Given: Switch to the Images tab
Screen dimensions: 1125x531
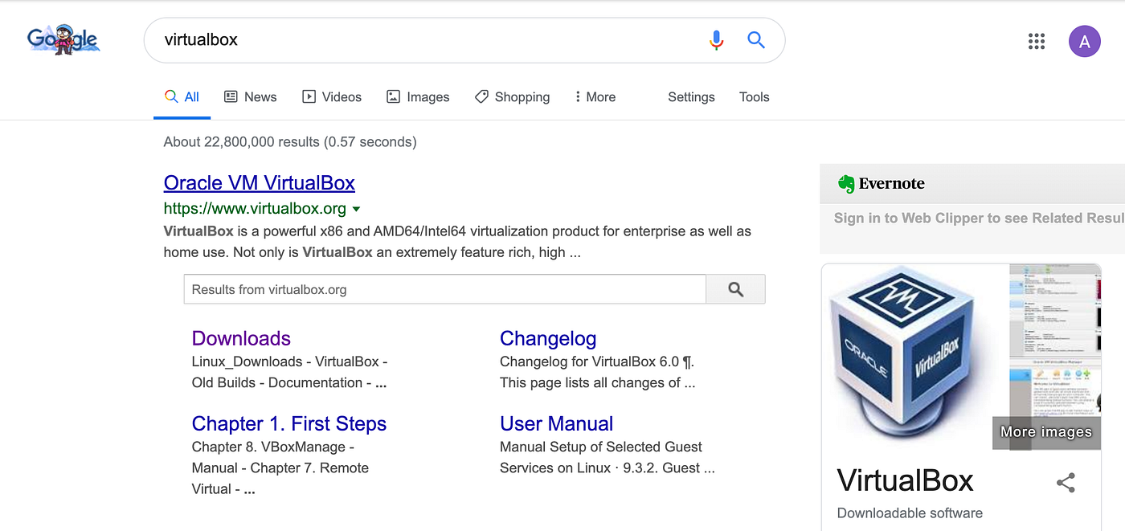Looking at the screenshot, I should tap(418, 97).
